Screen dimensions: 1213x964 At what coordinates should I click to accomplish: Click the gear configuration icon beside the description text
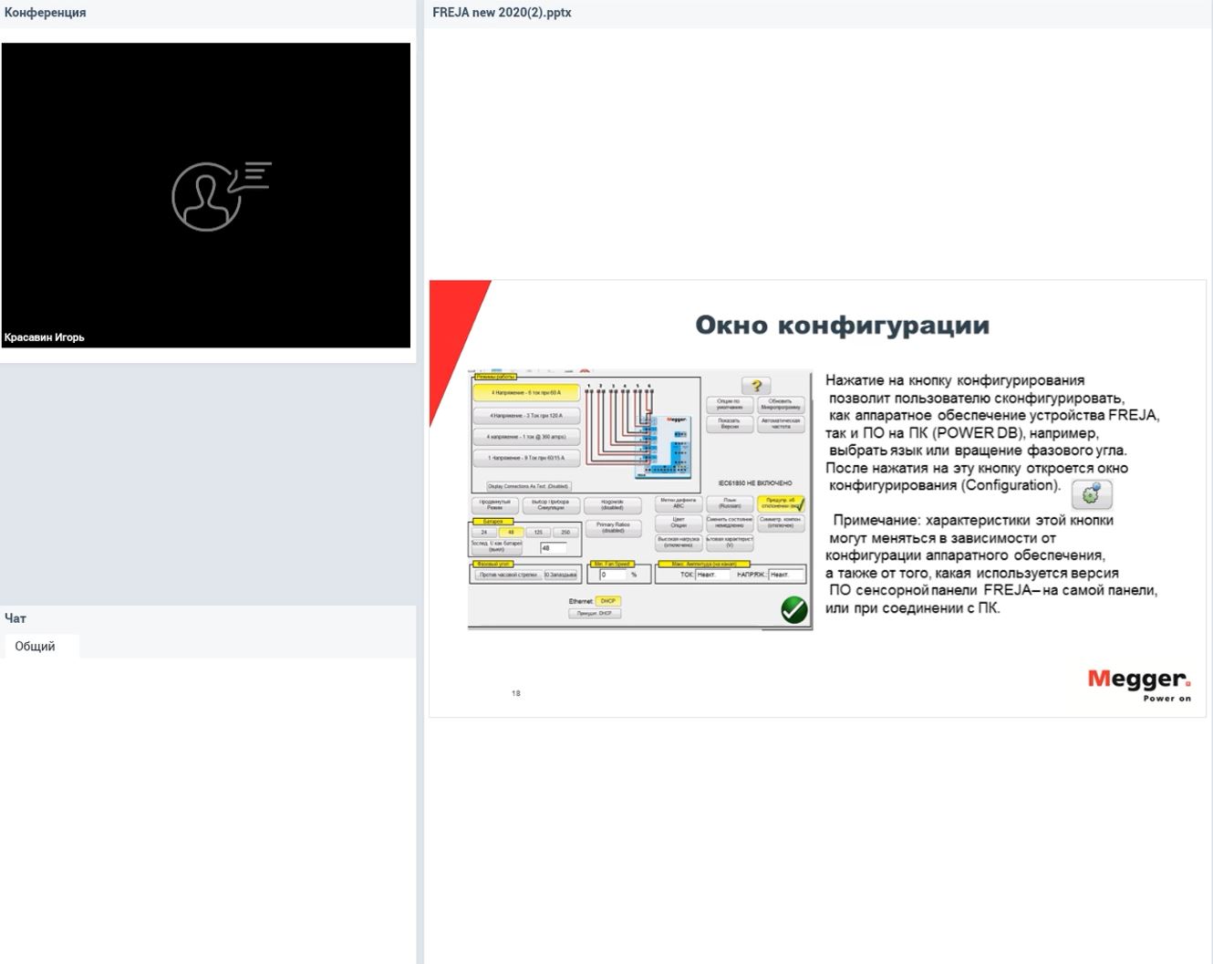coord(1091,495)
